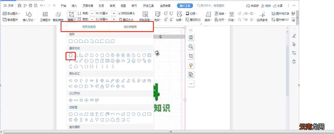Choose the plus sign formula shape

pyautogui.click(x=70, y=100)
